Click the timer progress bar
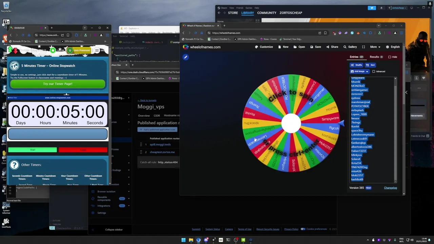The image size is (434, 244). point(58,134)
